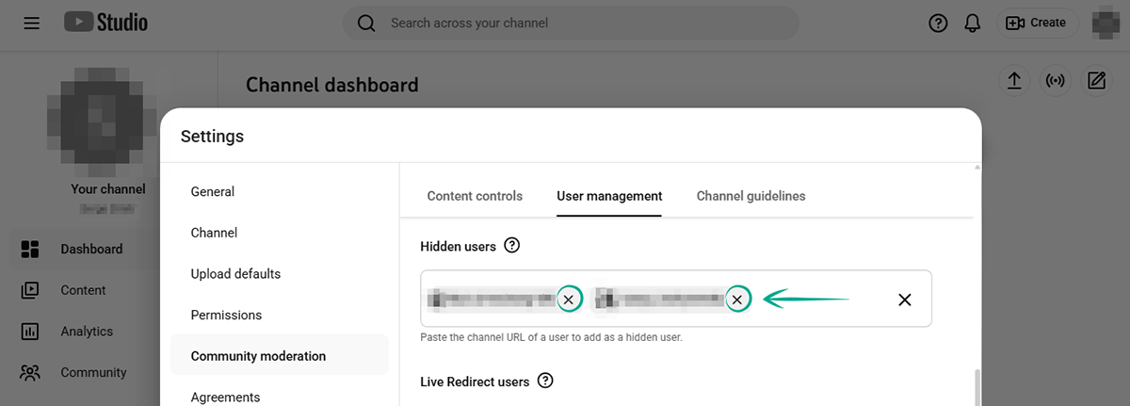This screenshot has width=1130, height=406.
Task: Click the Create button
Action: 1038,23
